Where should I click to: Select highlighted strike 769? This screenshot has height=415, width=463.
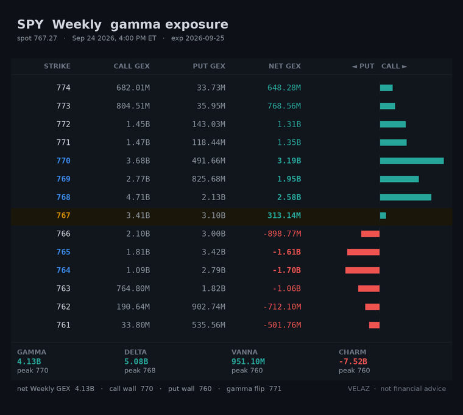63,179
